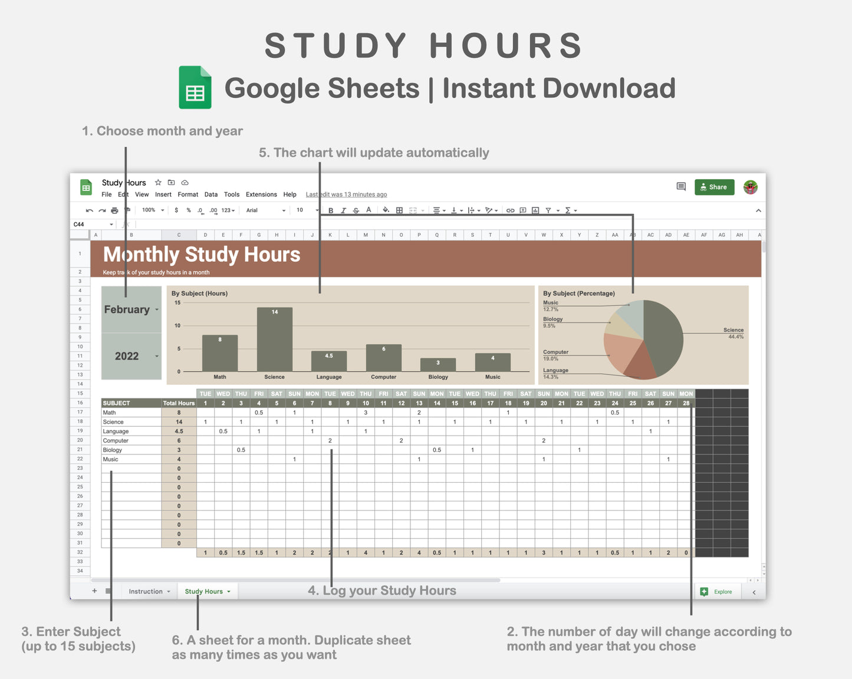The image size is (852, 679).
Task: Click the Share button
Action: [714, 187]
